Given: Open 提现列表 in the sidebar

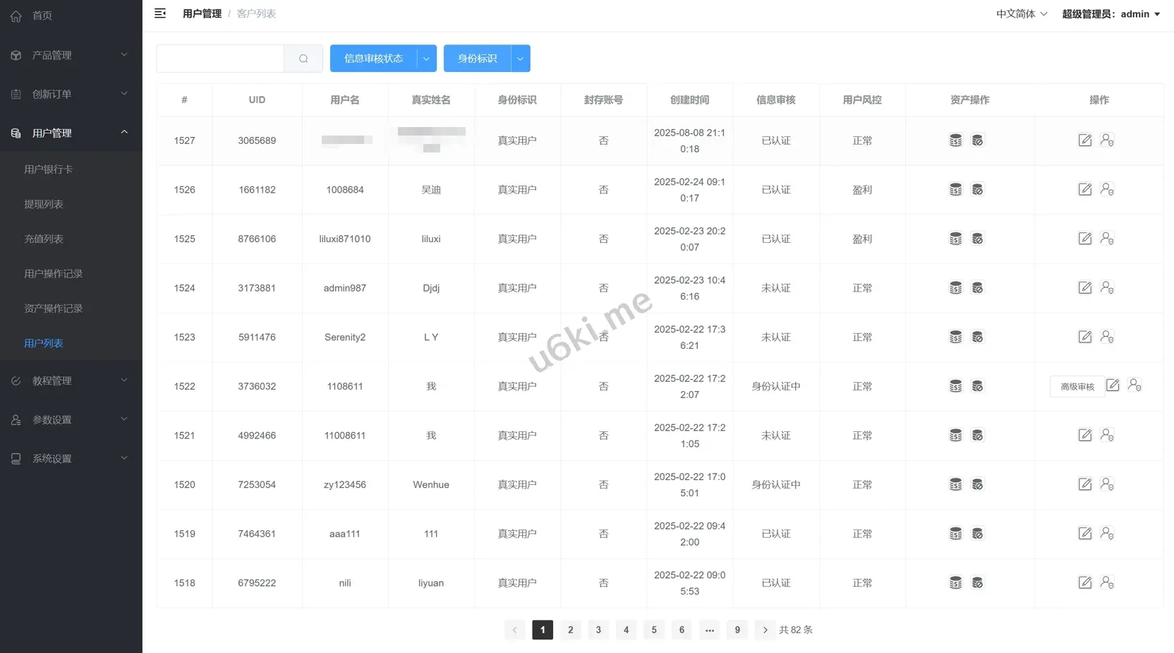Looking at the screenshot, I should (44, 204).
